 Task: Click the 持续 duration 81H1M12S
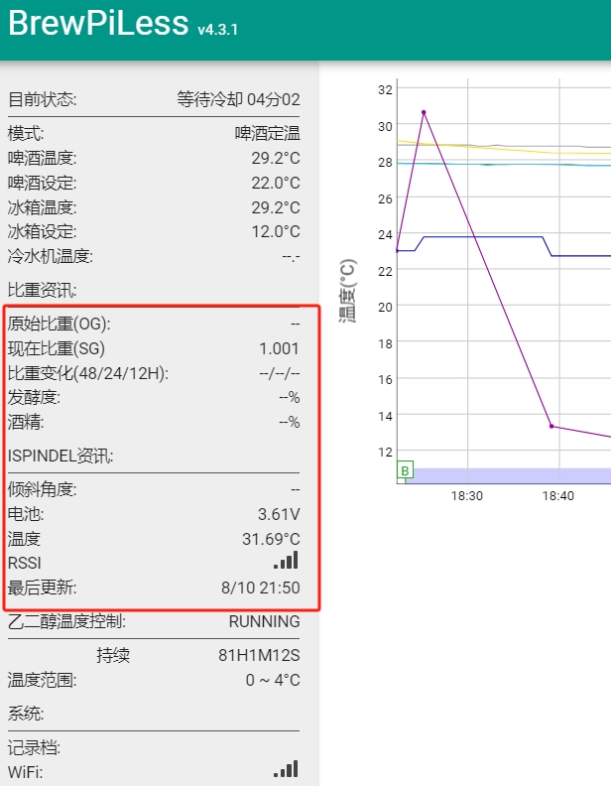click(x=258, y=656)
